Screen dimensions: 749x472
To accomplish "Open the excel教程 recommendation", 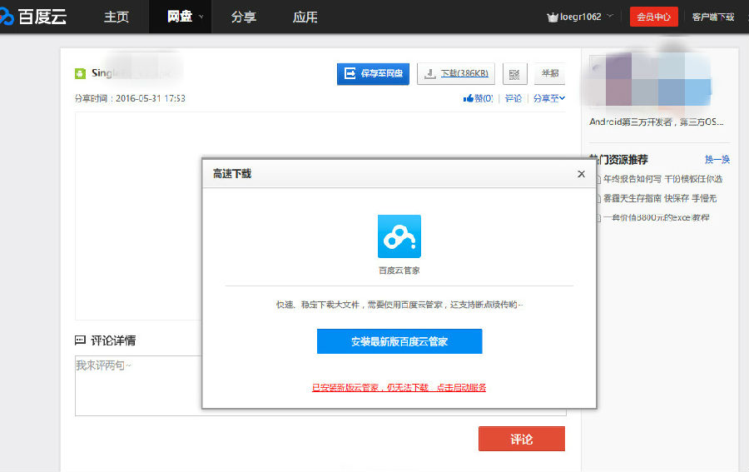I will pos(656,217).
